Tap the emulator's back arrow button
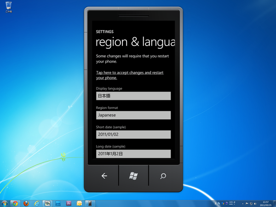This screenshot has width=276, height=207. (x=104, y=176)
